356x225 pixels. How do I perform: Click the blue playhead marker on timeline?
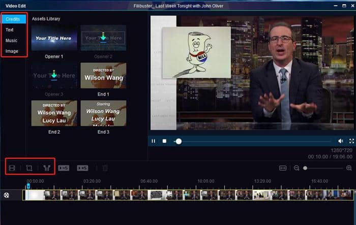pyautogui.click(x=28, y=186)
